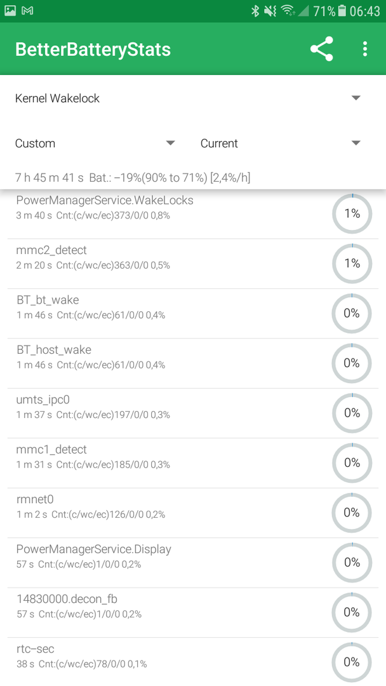The height and width of the screenshot is (686, 386).
Task: Tap the Wi-Fi icon in status bar
Action: [288, 11]
